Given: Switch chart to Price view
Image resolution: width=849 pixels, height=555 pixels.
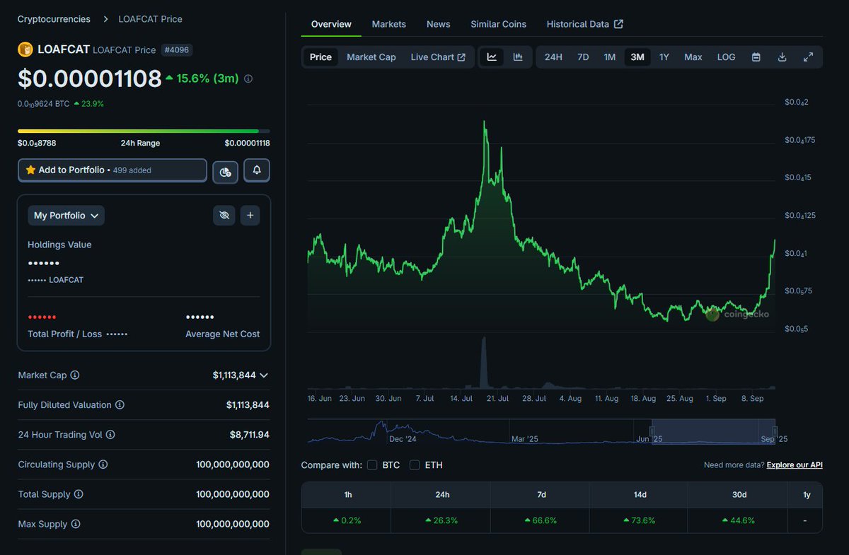Looking at the screenshot, I should click(x=320, y=57).
